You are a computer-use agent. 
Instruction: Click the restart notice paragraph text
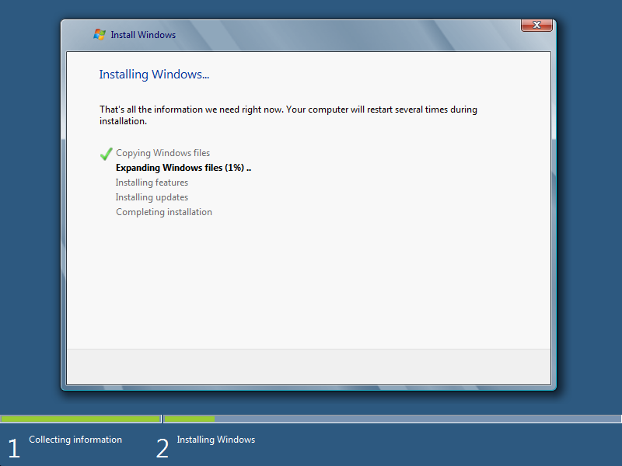click(x=288, y=115)
